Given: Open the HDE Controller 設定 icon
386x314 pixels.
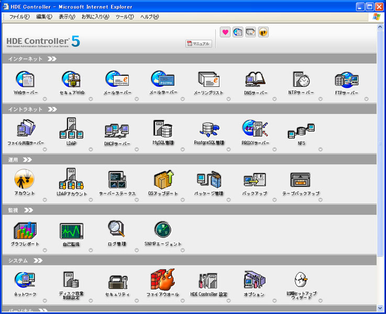Looking at the screenshot, I should 208,281.
